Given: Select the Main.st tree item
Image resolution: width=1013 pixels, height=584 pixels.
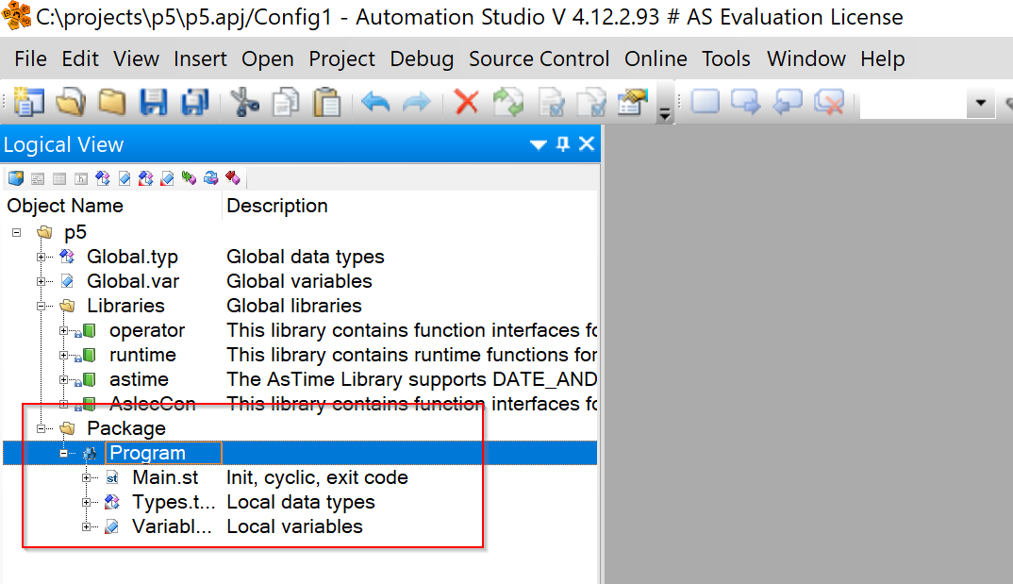Looking at the screenshot, I should tap(165, 478).
